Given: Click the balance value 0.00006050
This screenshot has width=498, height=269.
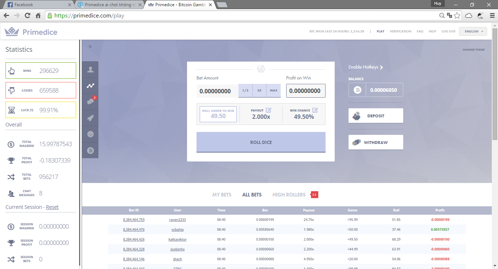Looking at the screenshot, I should tap(384, 90).
